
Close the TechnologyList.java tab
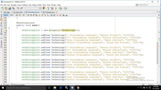pyautogui.click(x=41, y=12)
